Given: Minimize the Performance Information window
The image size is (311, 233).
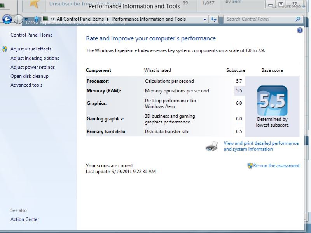Looking at the screenshot, I should [x=270, y=5].
